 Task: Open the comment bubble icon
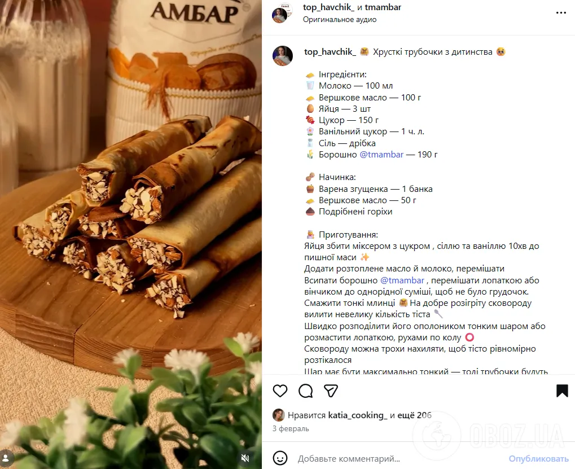click(305, 391)
